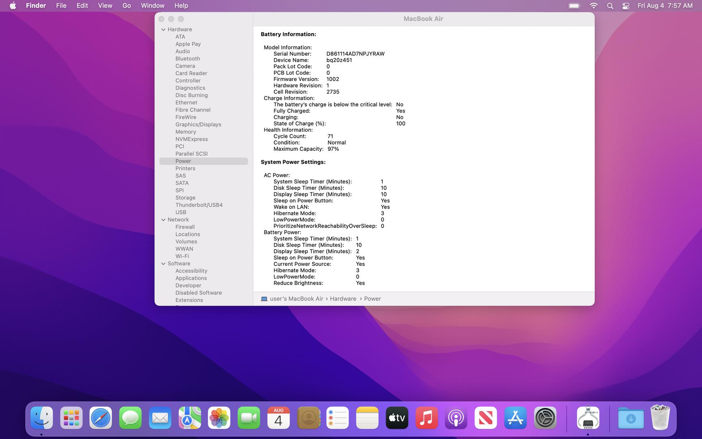Open System Preferences in Dock

point(545,418)
